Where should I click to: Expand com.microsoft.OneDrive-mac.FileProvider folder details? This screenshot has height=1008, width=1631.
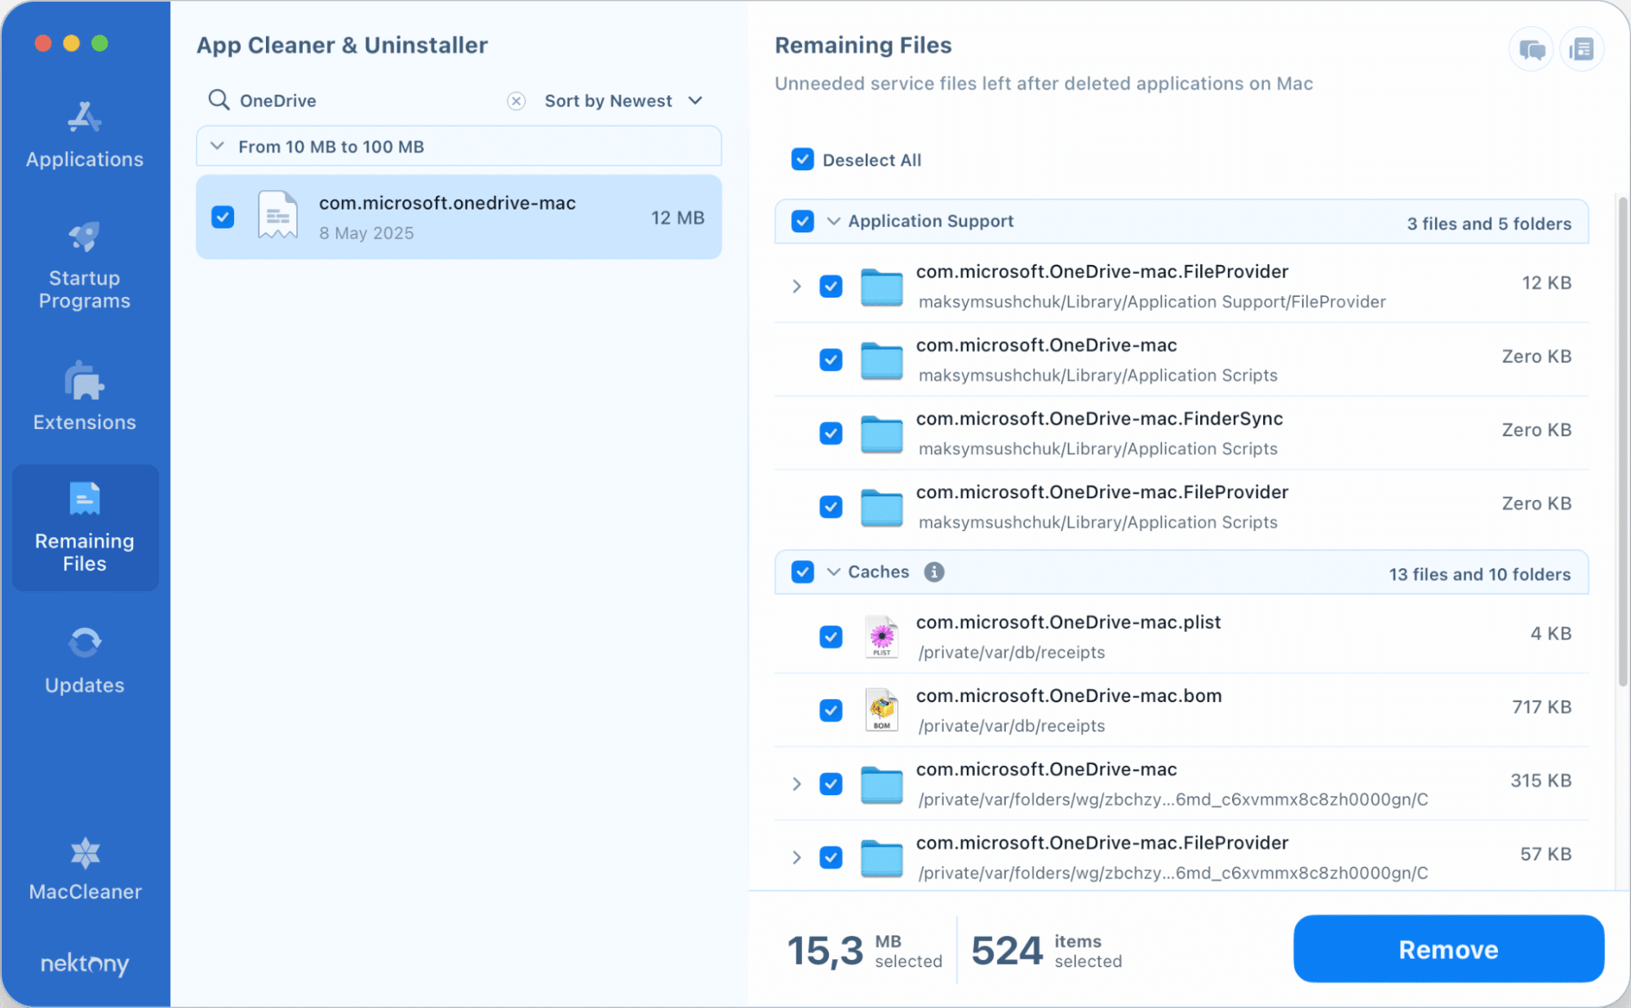point(797,286)
